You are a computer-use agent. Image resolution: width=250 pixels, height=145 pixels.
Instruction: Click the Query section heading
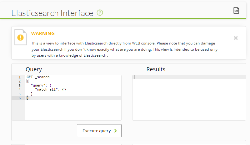coord(34,69)
